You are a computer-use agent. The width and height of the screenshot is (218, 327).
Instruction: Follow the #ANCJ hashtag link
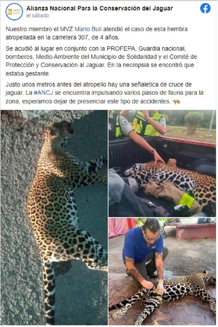click(43, 92)
